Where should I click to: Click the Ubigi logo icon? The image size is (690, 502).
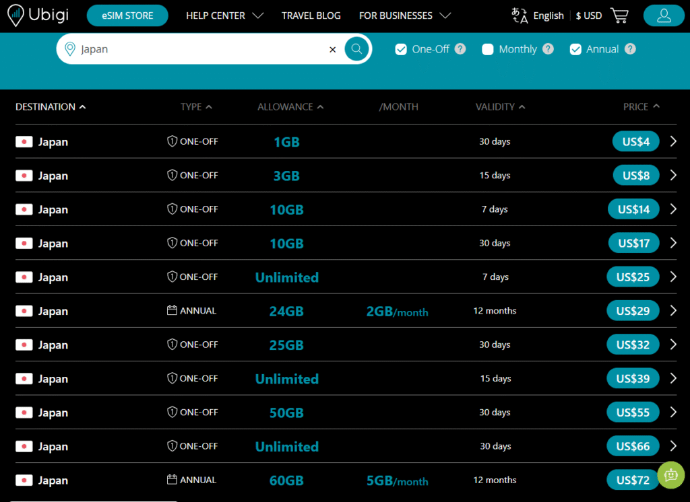pos(16,15)
